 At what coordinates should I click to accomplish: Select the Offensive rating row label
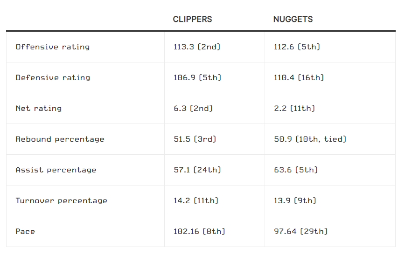(x=52, y=47)
